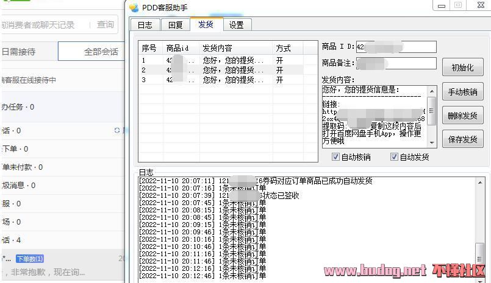Click the log entry at 20:07:11
This screenshot has height=283, width=491.
coord(256,181)
